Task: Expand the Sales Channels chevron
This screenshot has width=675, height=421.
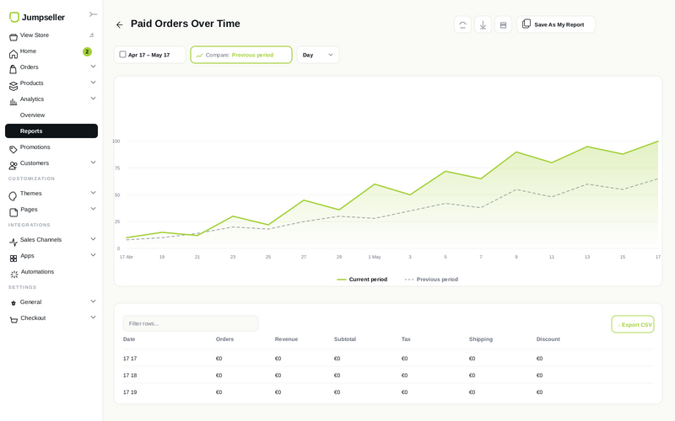Action: [x=93, y=239]
